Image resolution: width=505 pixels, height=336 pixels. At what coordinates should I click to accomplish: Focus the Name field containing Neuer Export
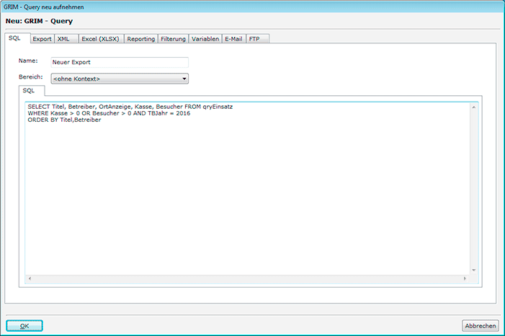point(119,63)
